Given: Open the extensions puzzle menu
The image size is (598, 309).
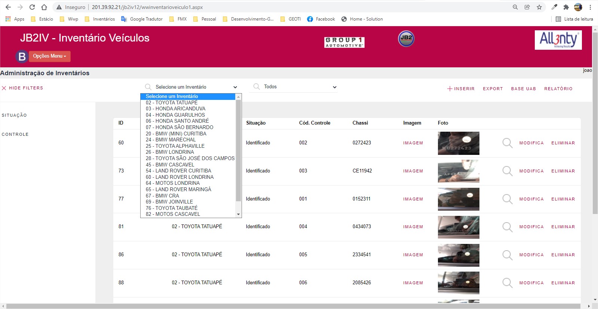Looking at the screenshot, I should 566,7.
